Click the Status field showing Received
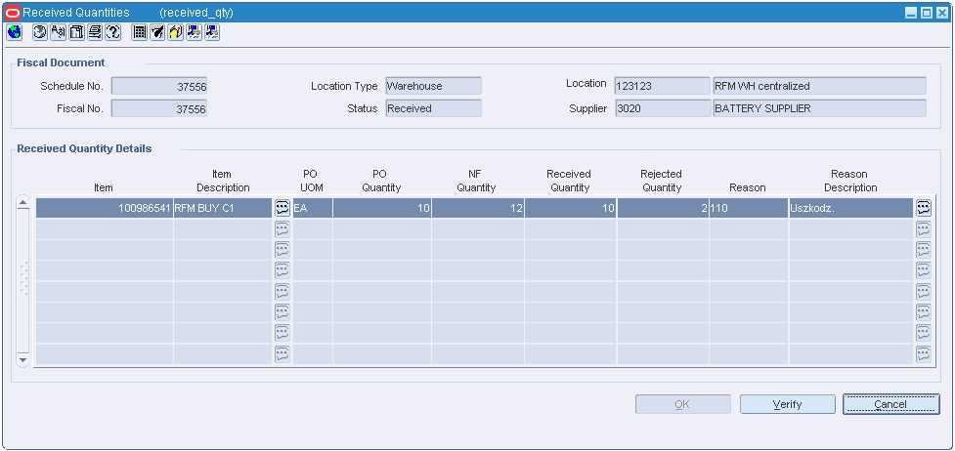The width and height of the screenshot is (955, 451). click(433, 108)
